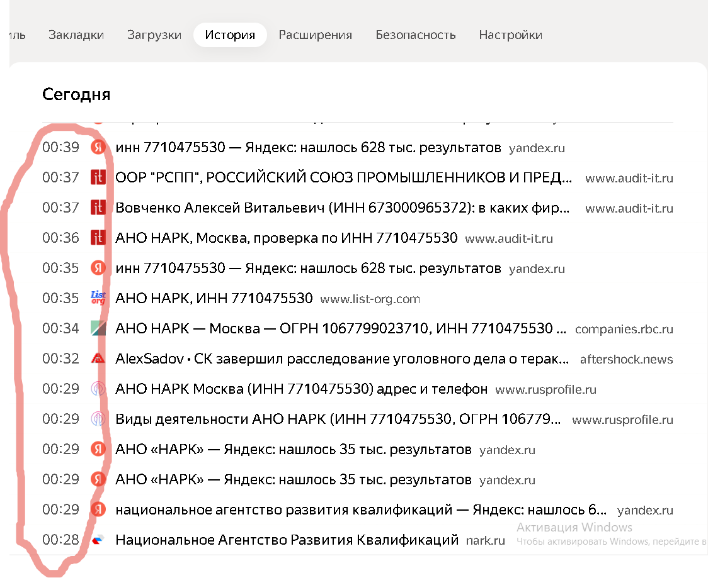Open the Безопасность tab
Image resolution: width=708 pixels, height=578 pixels.
coord(416,35)
